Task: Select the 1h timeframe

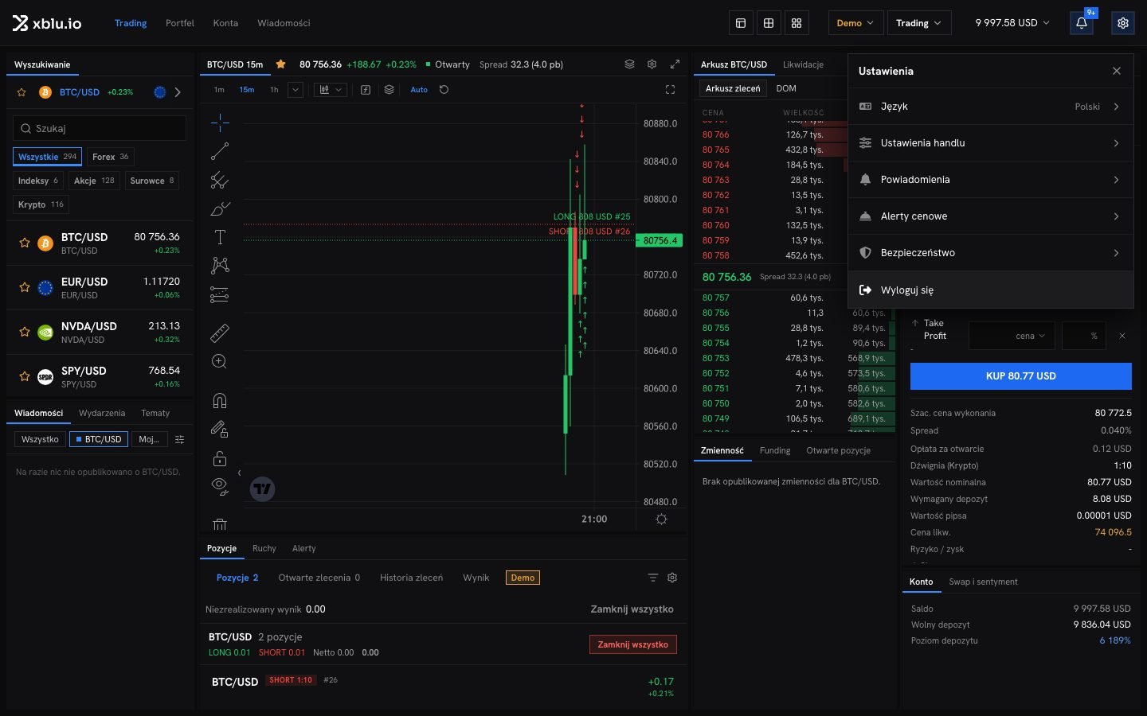Action: coord(274,90)
